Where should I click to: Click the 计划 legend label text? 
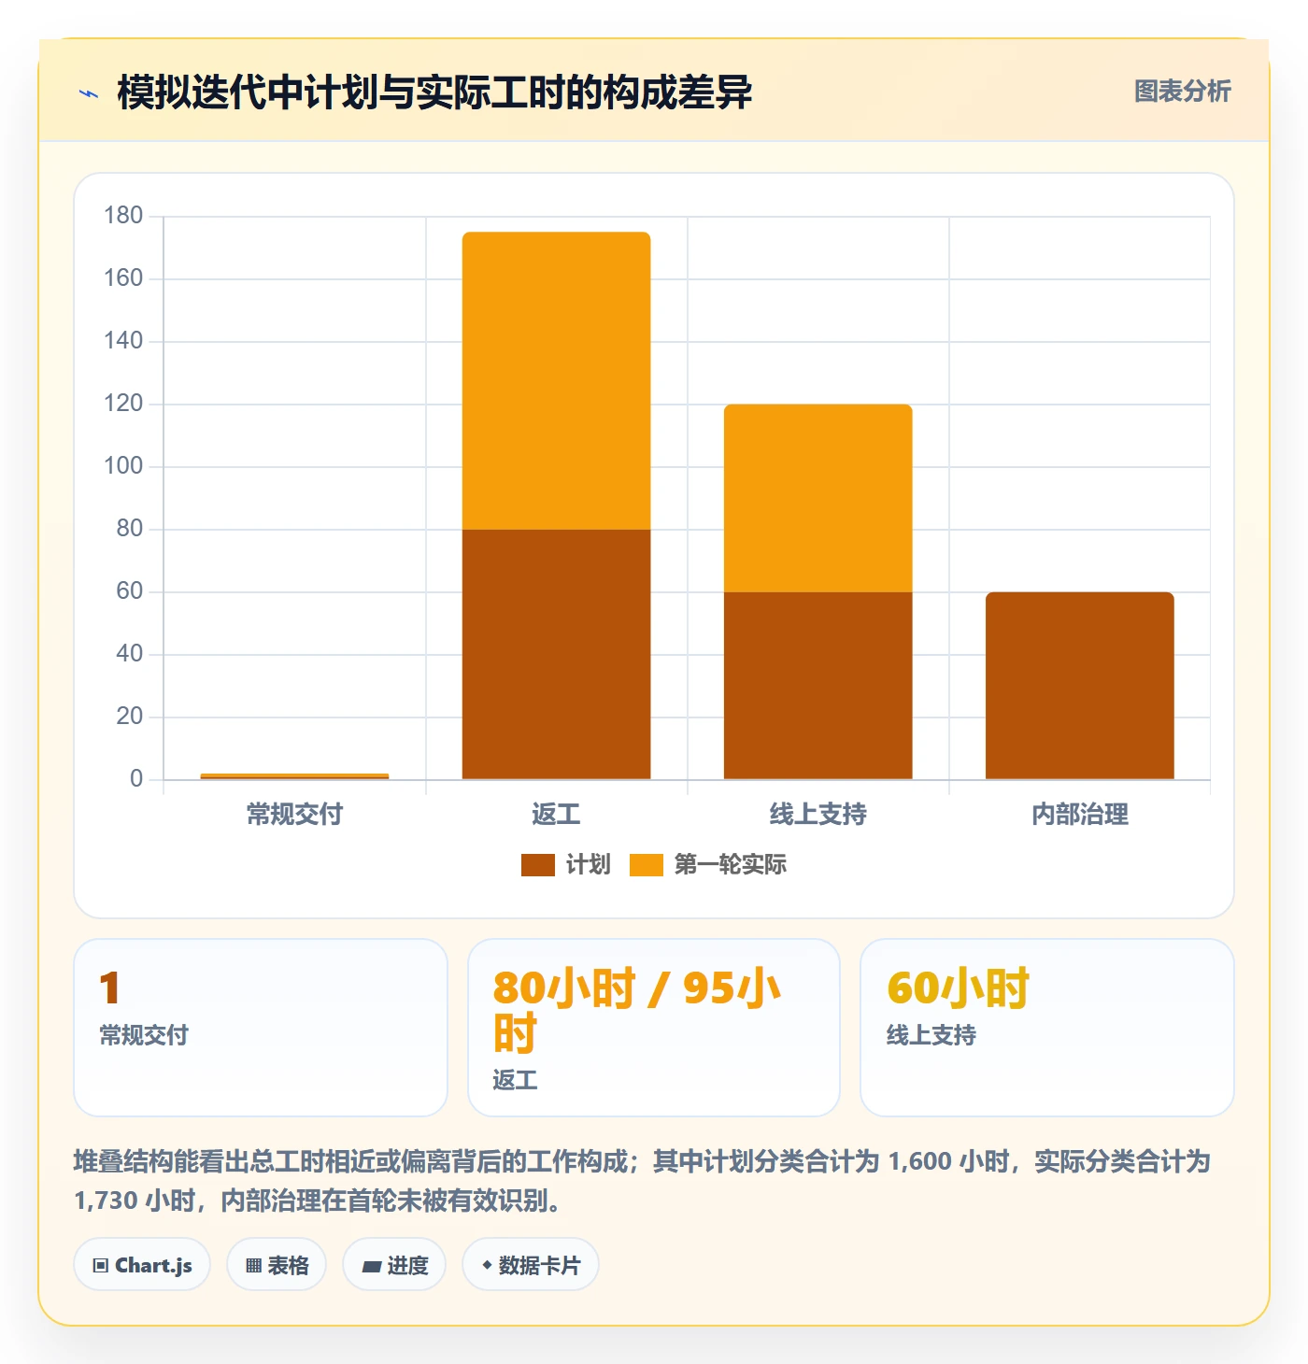tap(588, 865)
